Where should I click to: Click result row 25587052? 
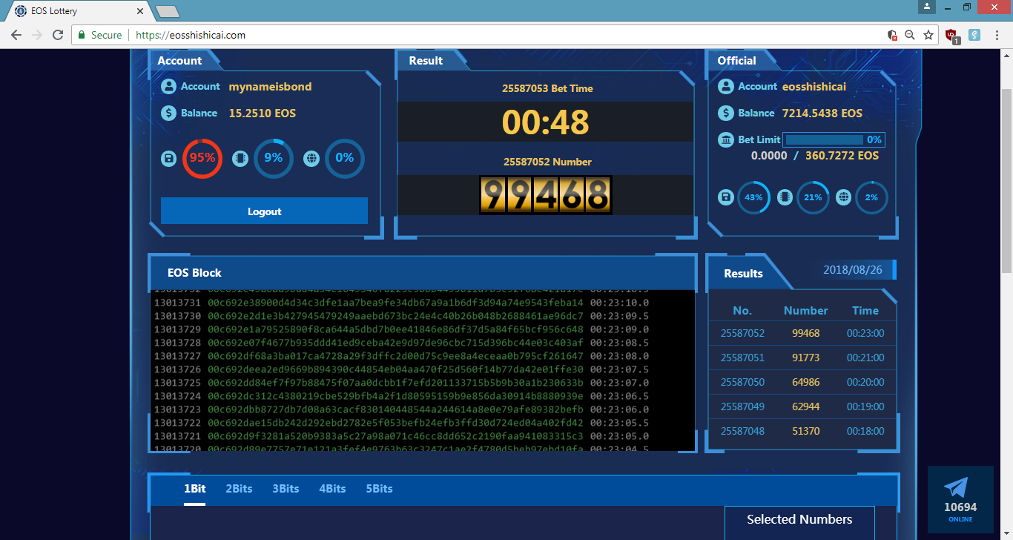click(x=802, y=333)
